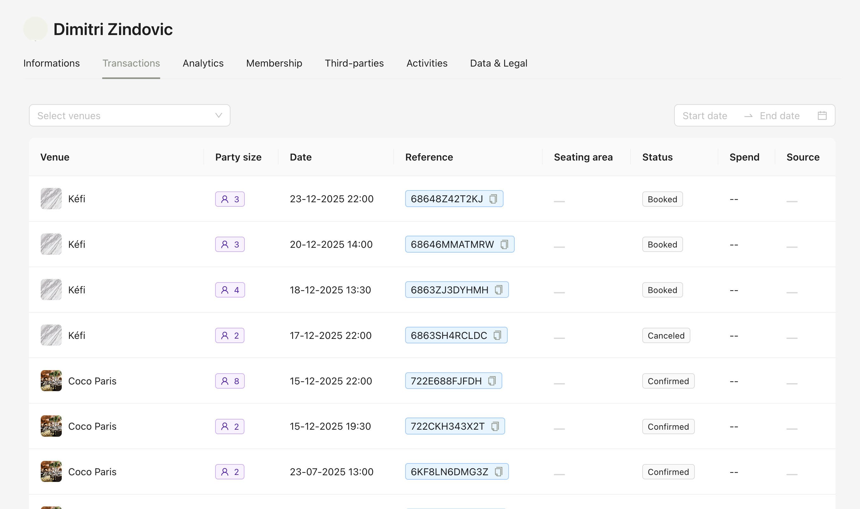Switch to the Analytics tab

pos(203,63)
